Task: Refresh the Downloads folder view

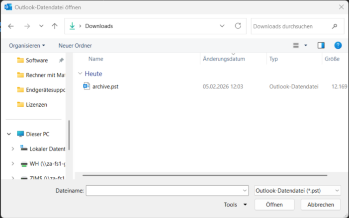Action: (238, 26)
